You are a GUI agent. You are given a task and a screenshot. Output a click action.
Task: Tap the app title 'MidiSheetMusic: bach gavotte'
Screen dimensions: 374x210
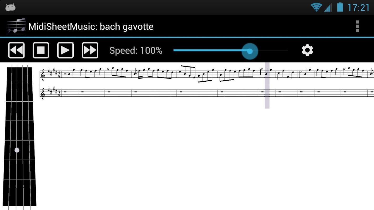(91, 27)
